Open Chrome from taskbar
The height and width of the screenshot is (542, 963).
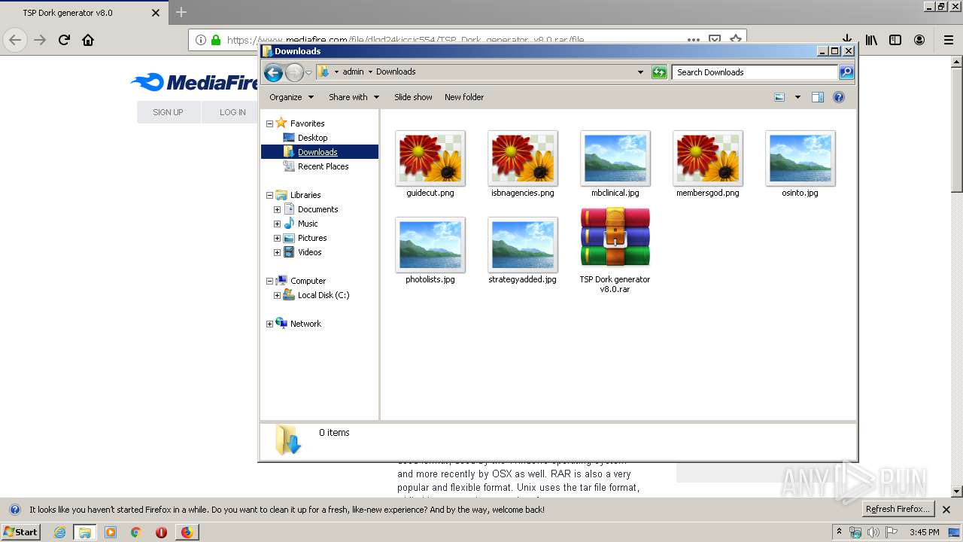(136, 532)
